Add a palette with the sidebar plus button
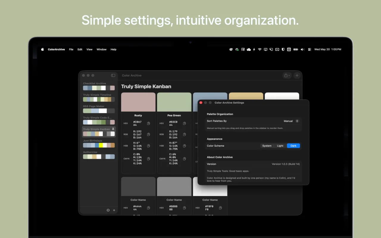This screenshot has height=238, width=381. pos(114,210)
